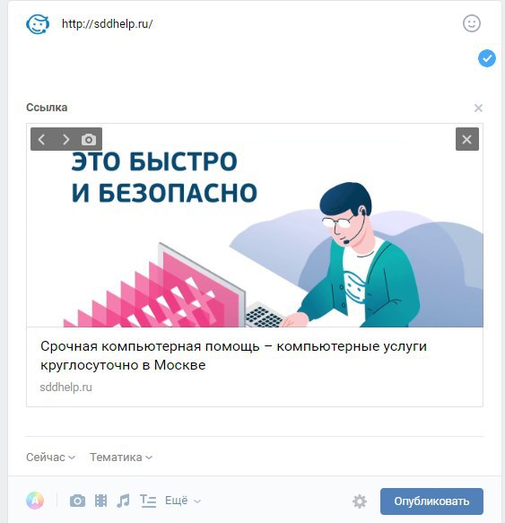
Task: Upload custom preview image via camera icon
Action: point(89,139)
